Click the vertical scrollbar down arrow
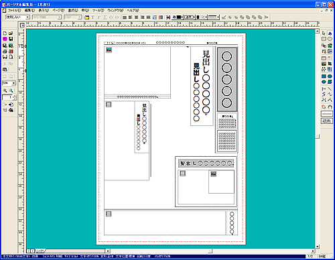 point(318,247)
